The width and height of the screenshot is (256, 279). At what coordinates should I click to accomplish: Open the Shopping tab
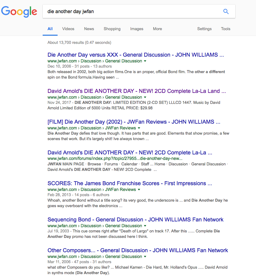click(112, 29)
